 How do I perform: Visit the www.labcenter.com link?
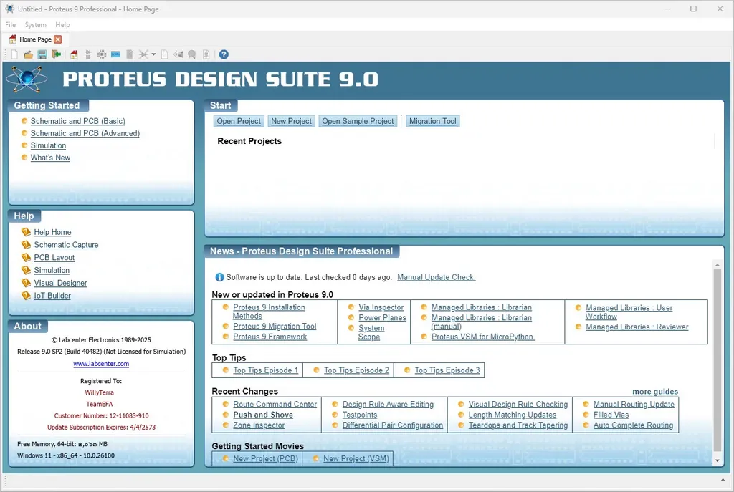tap(101, 363)
